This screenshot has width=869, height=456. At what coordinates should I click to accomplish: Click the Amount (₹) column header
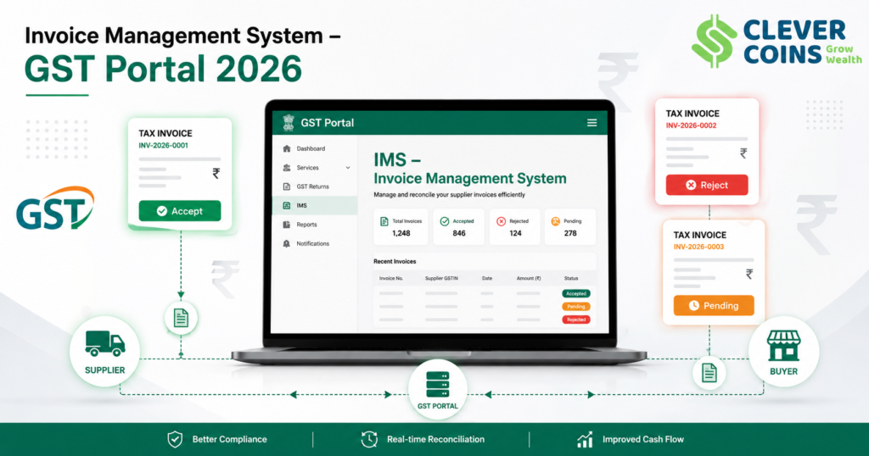click(529, 278)
